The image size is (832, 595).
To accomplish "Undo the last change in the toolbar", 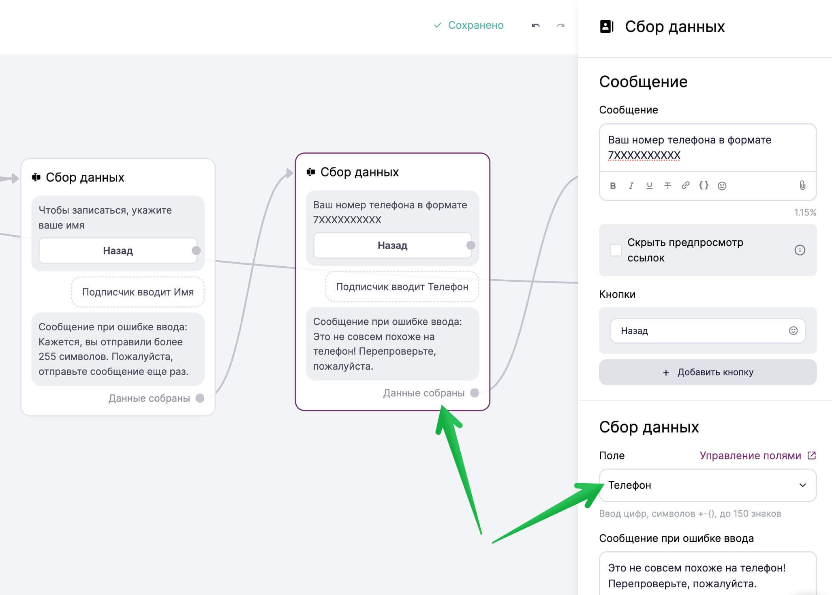I will click(535, 26).
